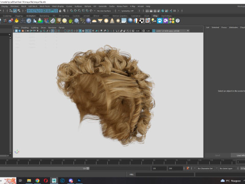Click the exposure icon in viewport toolbar
This screenshot has height=184, width=245.
coord(133,31)
